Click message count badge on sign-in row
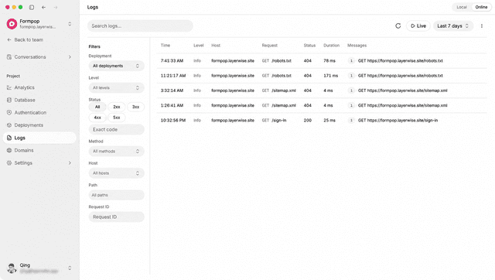495x280 pixels. pyautogui.click(x=351, y=120)
